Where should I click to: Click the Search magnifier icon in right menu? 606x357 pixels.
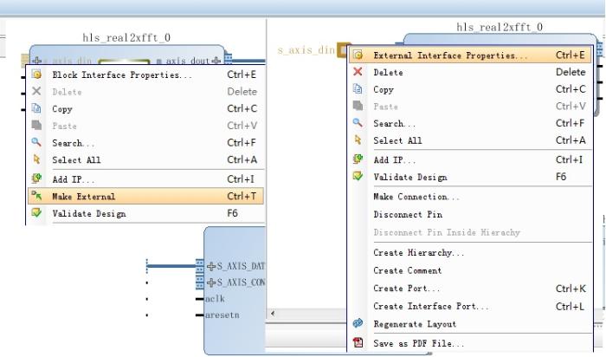click(358, 124)
